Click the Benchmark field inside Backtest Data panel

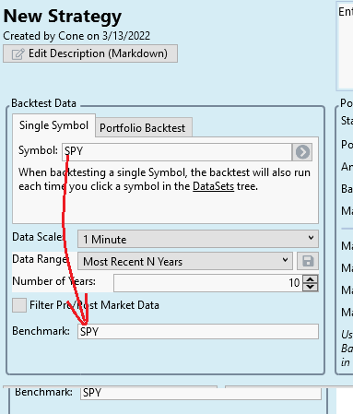pyautogui.click(x=198, y=331)
